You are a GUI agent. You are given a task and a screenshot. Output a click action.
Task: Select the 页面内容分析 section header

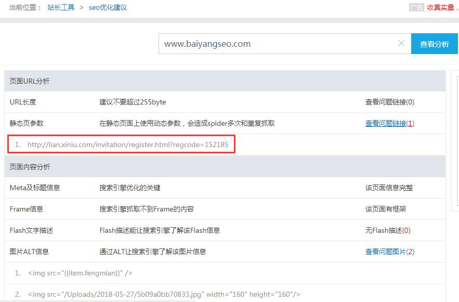(x=30, y=167)
